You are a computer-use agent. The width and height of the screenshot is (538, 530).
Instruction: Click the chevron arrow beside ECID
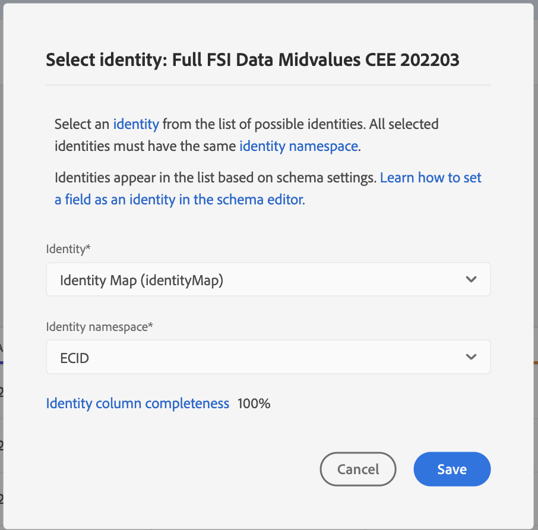coord(471,357)
